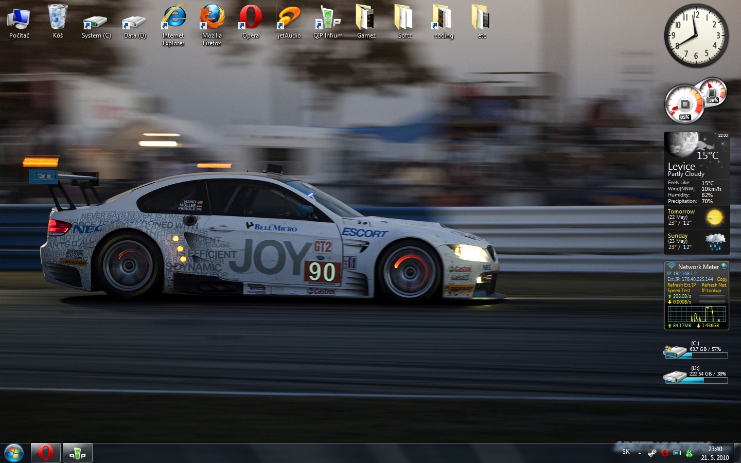Click Speed Test link

pos(679,291)
